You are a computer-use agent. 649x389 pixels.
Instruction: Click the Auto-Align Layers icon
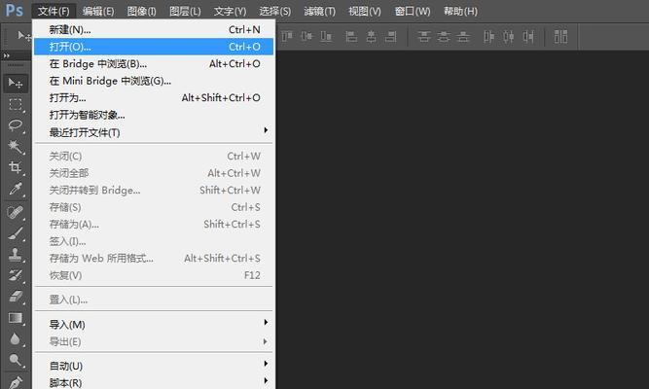tap(560, 37)
